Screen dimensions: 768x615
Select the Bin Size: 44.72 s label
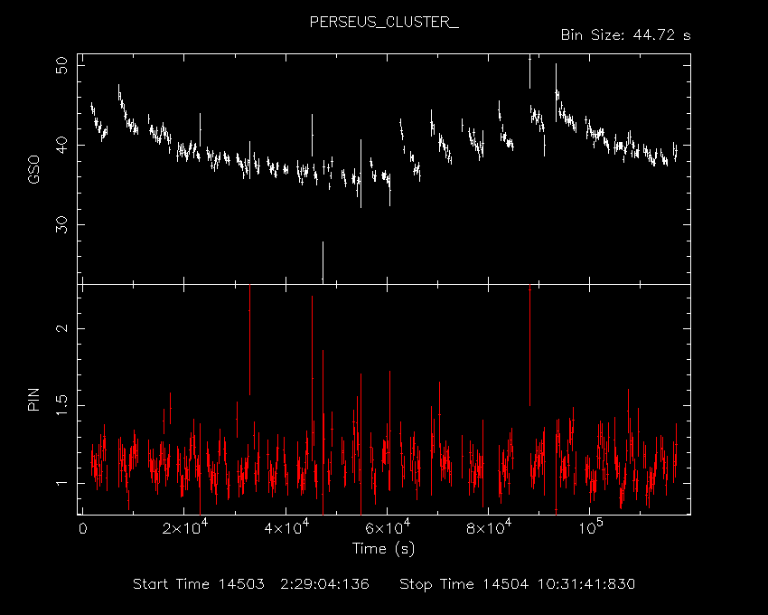[625, 35]
